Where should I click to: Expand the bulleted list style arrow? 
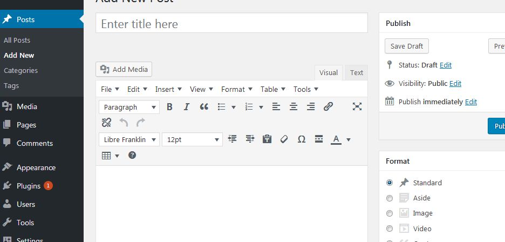[x=234, y=107]
